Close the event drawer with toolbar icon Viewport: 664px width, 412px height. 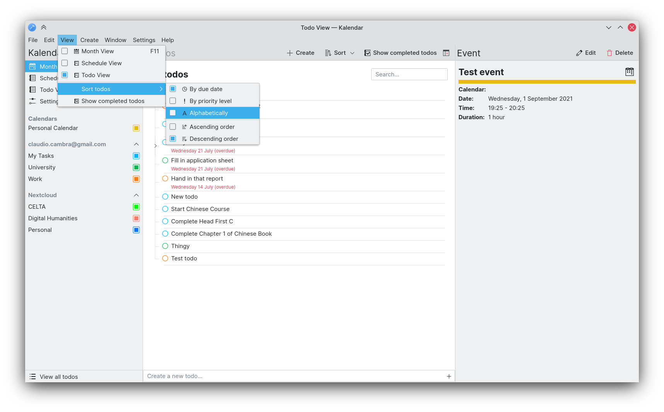[x=446, y=53]
